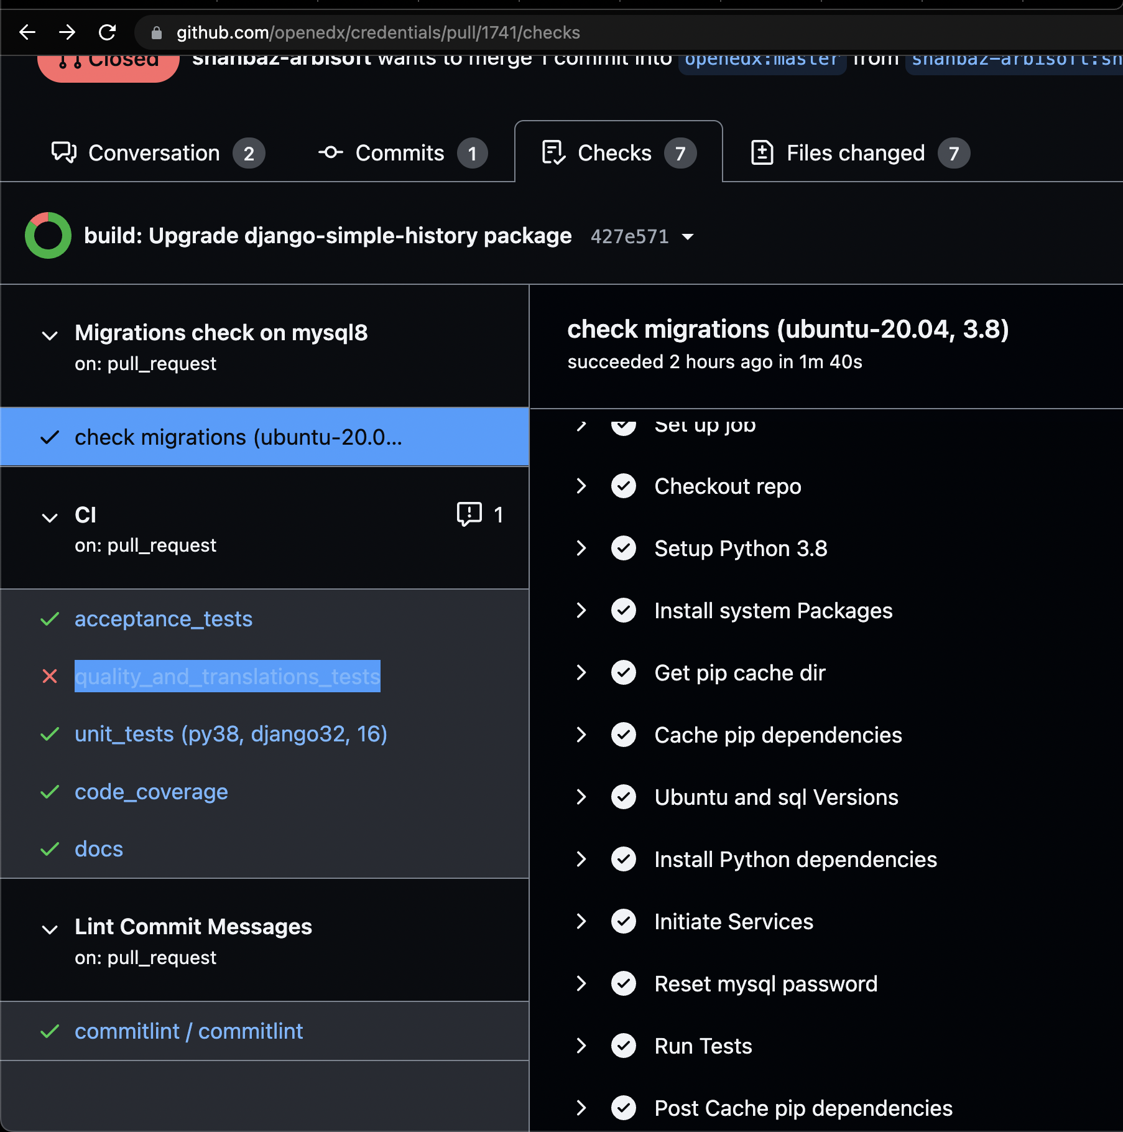Click Install Python dependencies success icon
The width and height of the screenshot is (1123, 1132).
pyautogui.click(x=624, y=859)
